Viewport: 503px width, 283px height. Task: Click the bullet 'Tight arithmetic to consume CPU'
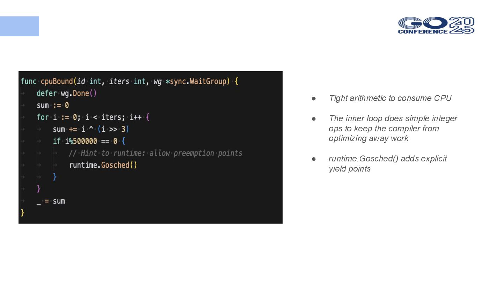[390, 98]
